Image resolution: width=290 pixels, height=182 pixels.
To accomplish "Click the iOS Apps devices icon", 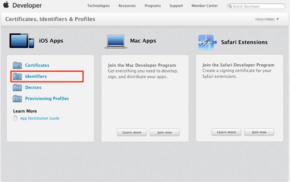I will tap(22, 41).
